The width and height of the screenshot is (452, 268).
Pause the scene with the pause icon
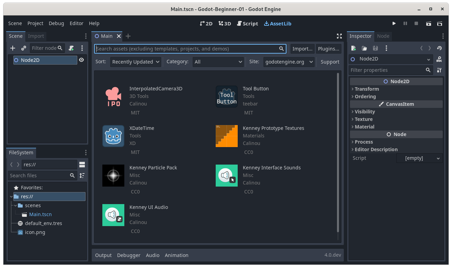tap(405, 23)
